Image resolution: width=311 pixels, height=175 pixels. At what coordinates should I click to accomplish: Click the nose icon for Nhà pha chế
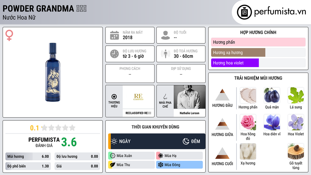click(165, 97)
